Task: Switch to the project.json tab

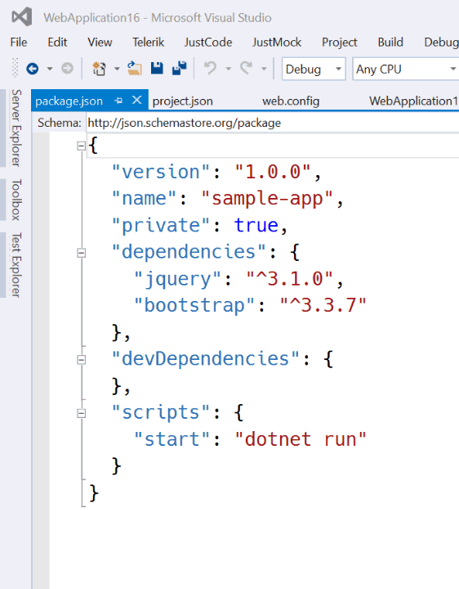Action: click(183, 101)
